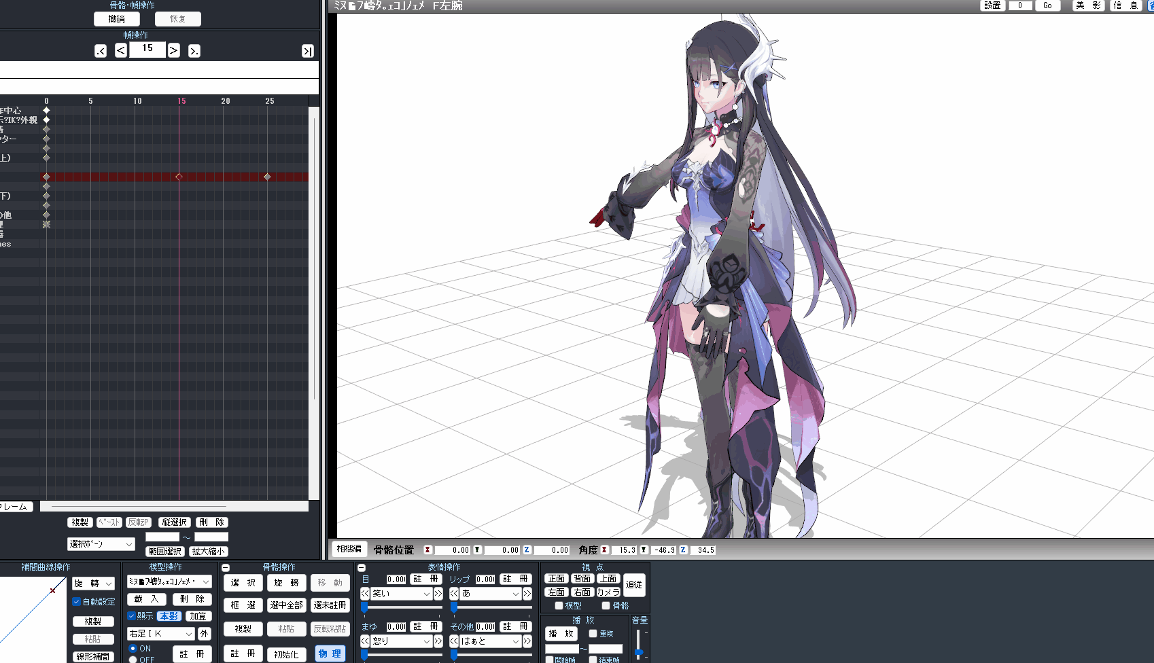This screenshot has width=1154, height=663.
Task: Click the 拡大縮小 scale button
Action: pos(208,552)
